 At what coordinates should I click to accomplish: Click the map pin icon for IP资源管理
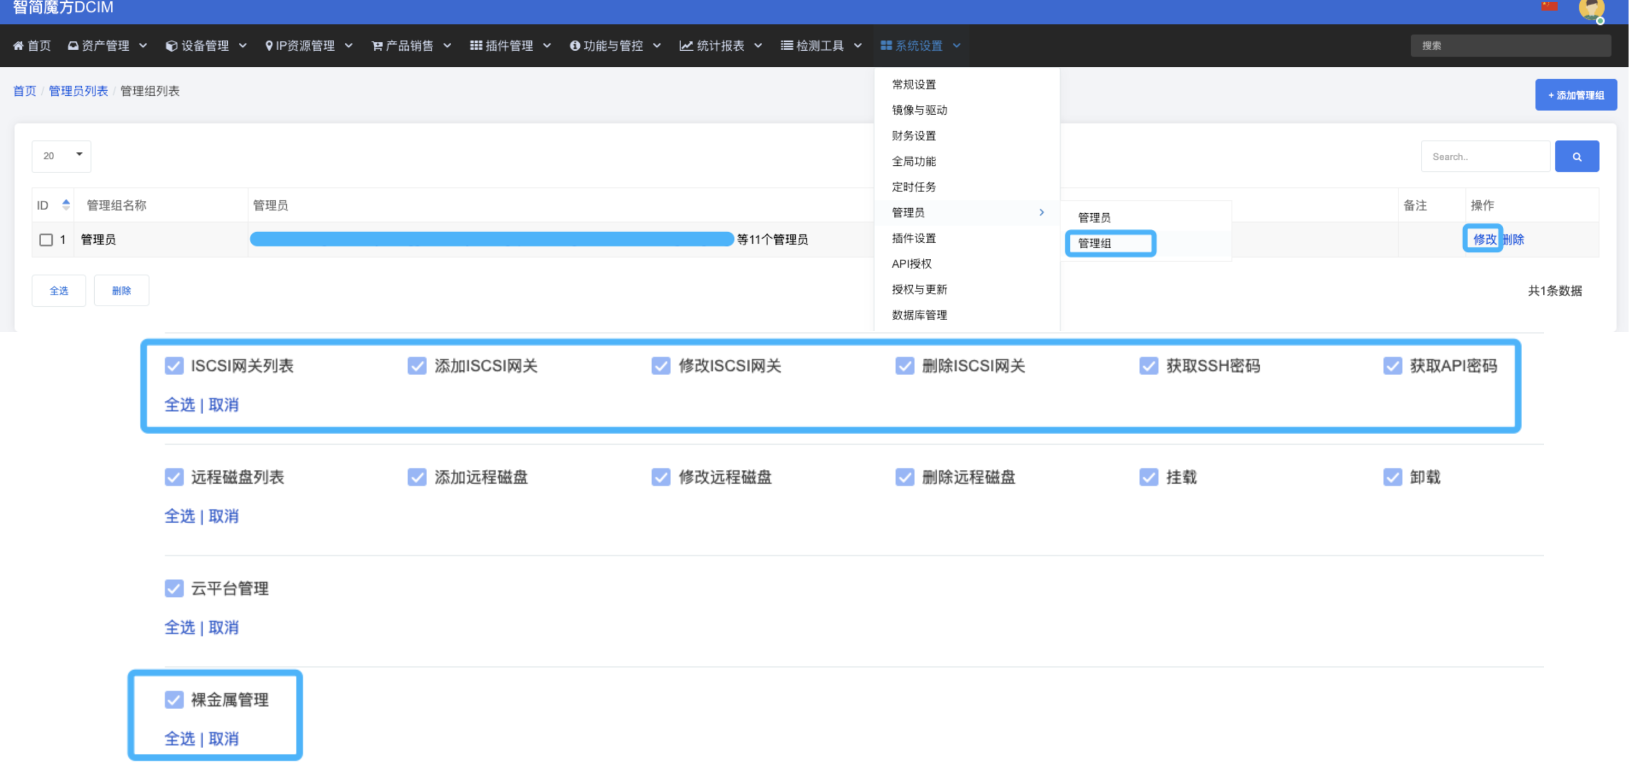pos(270,46)
